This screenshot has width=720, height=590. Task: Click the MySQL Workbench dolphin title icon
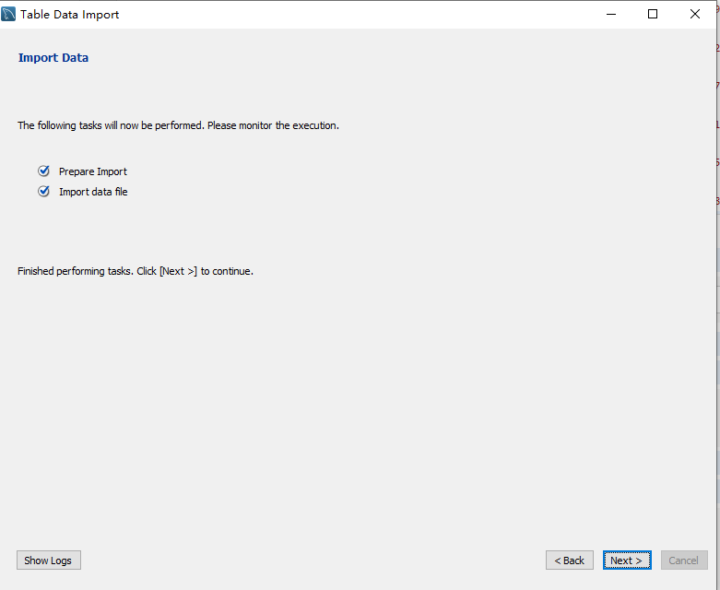10,15
